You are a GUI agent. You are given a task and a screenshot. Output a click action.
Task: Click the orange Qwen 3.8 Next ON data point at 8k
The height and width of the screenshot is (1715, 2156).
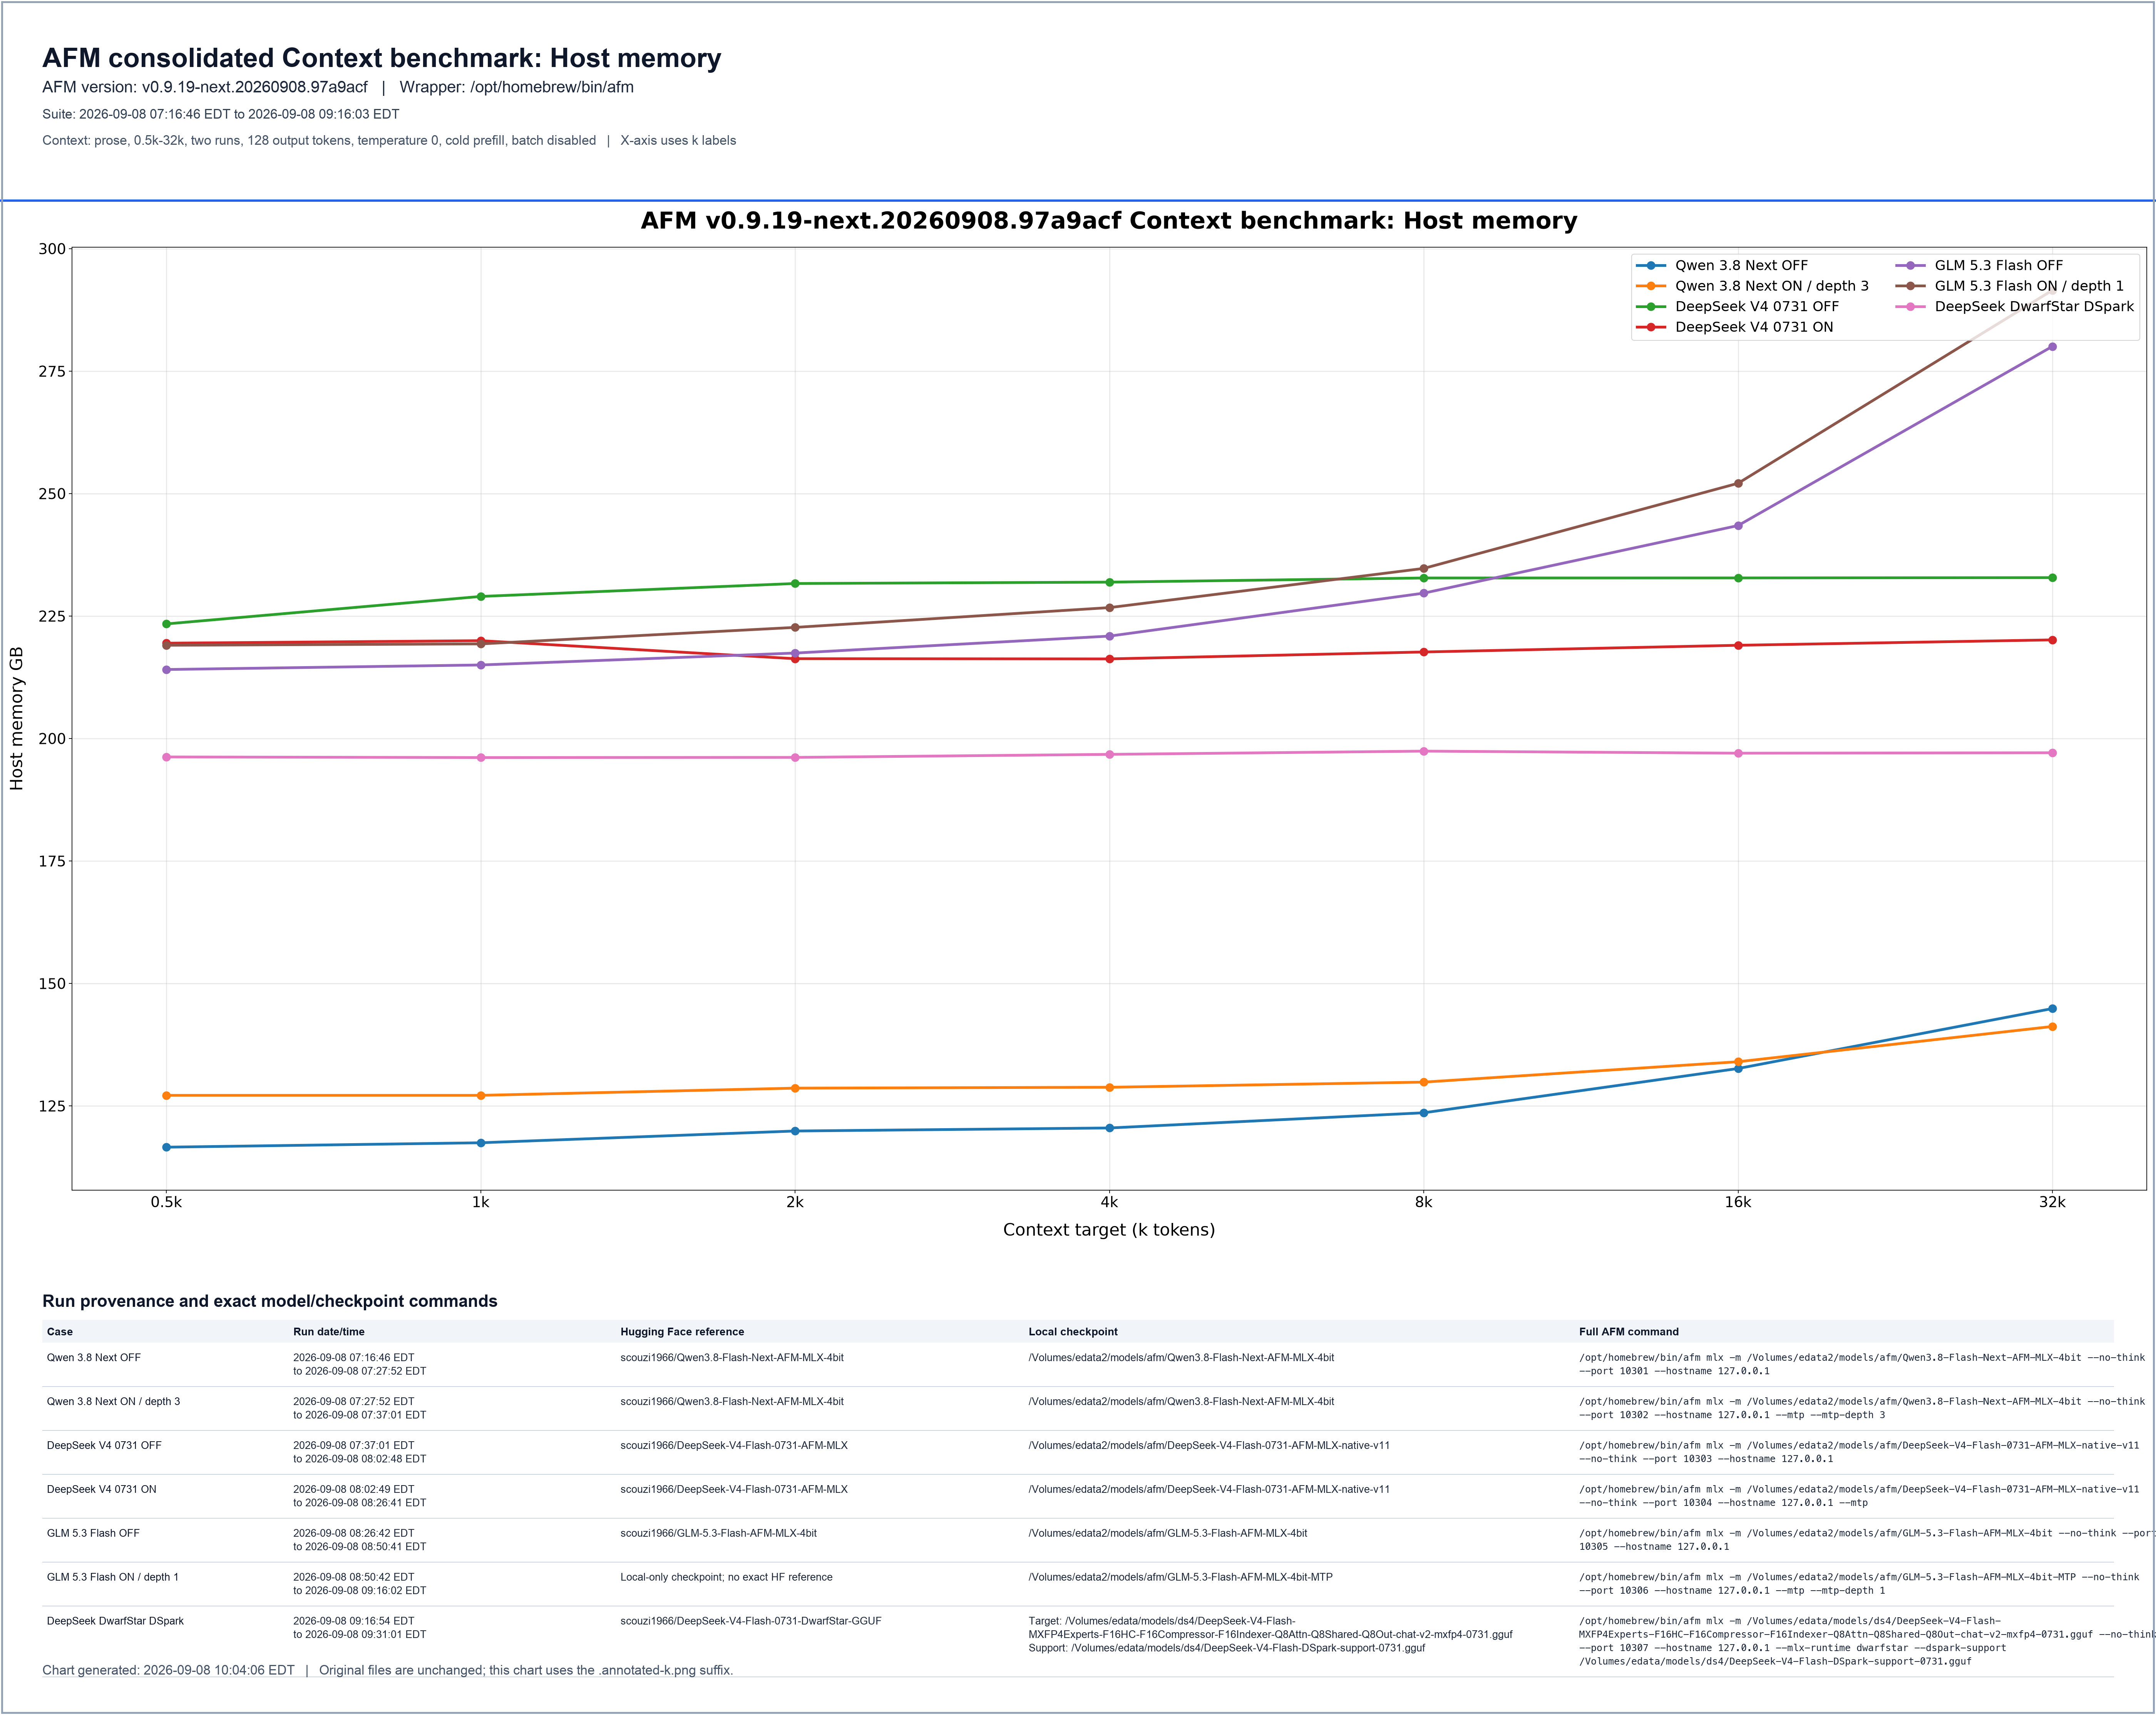(1424, 1082)
